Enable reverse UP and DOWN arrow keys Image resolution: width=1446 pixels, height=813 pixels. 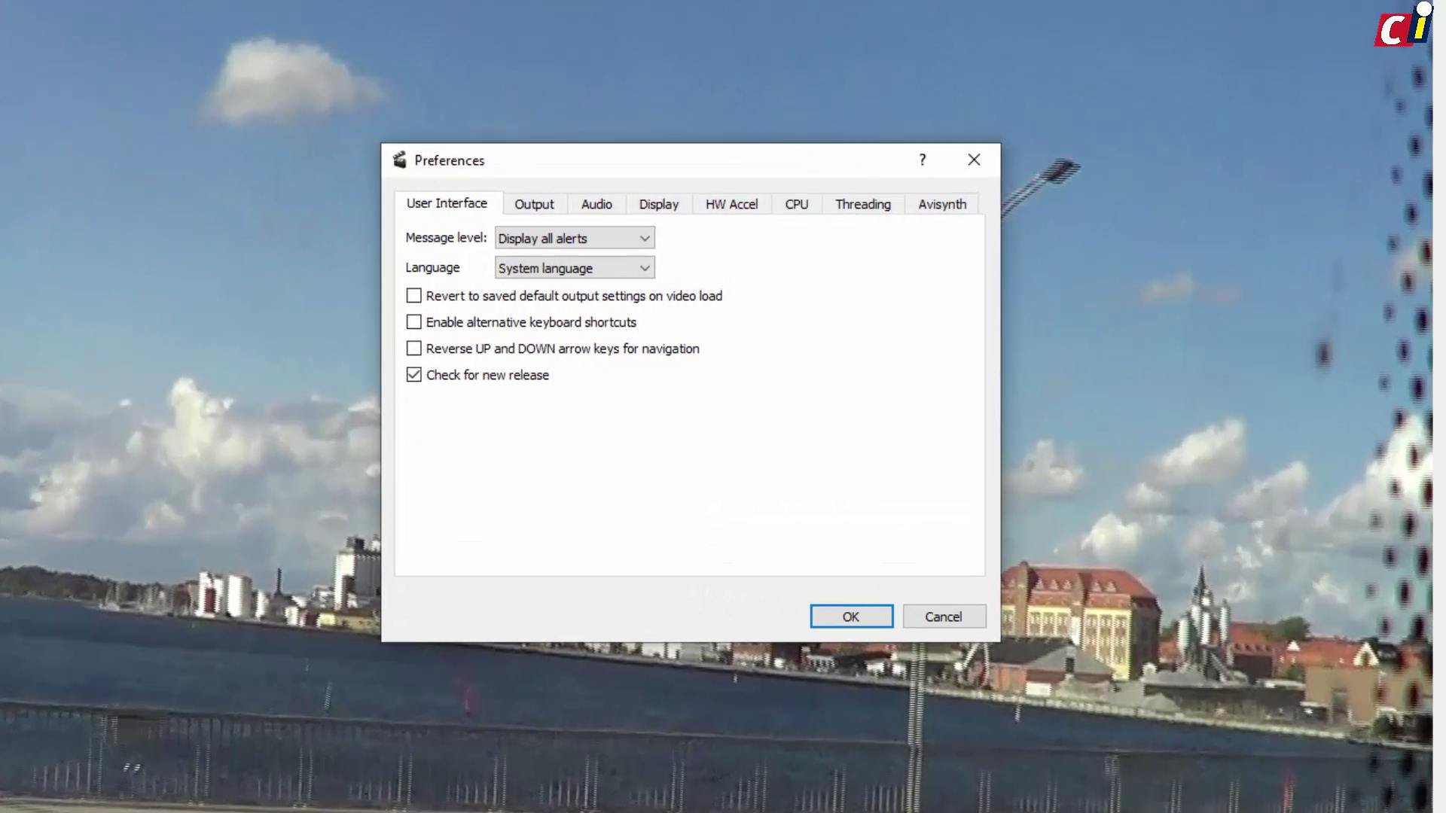tap(413, 348)
